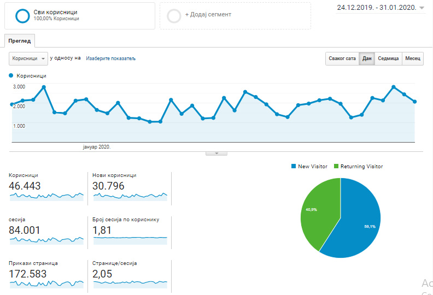Click + Додај сегмент to add segment
Viewport: 433px width, 295px height.
[x=208, y=15]
